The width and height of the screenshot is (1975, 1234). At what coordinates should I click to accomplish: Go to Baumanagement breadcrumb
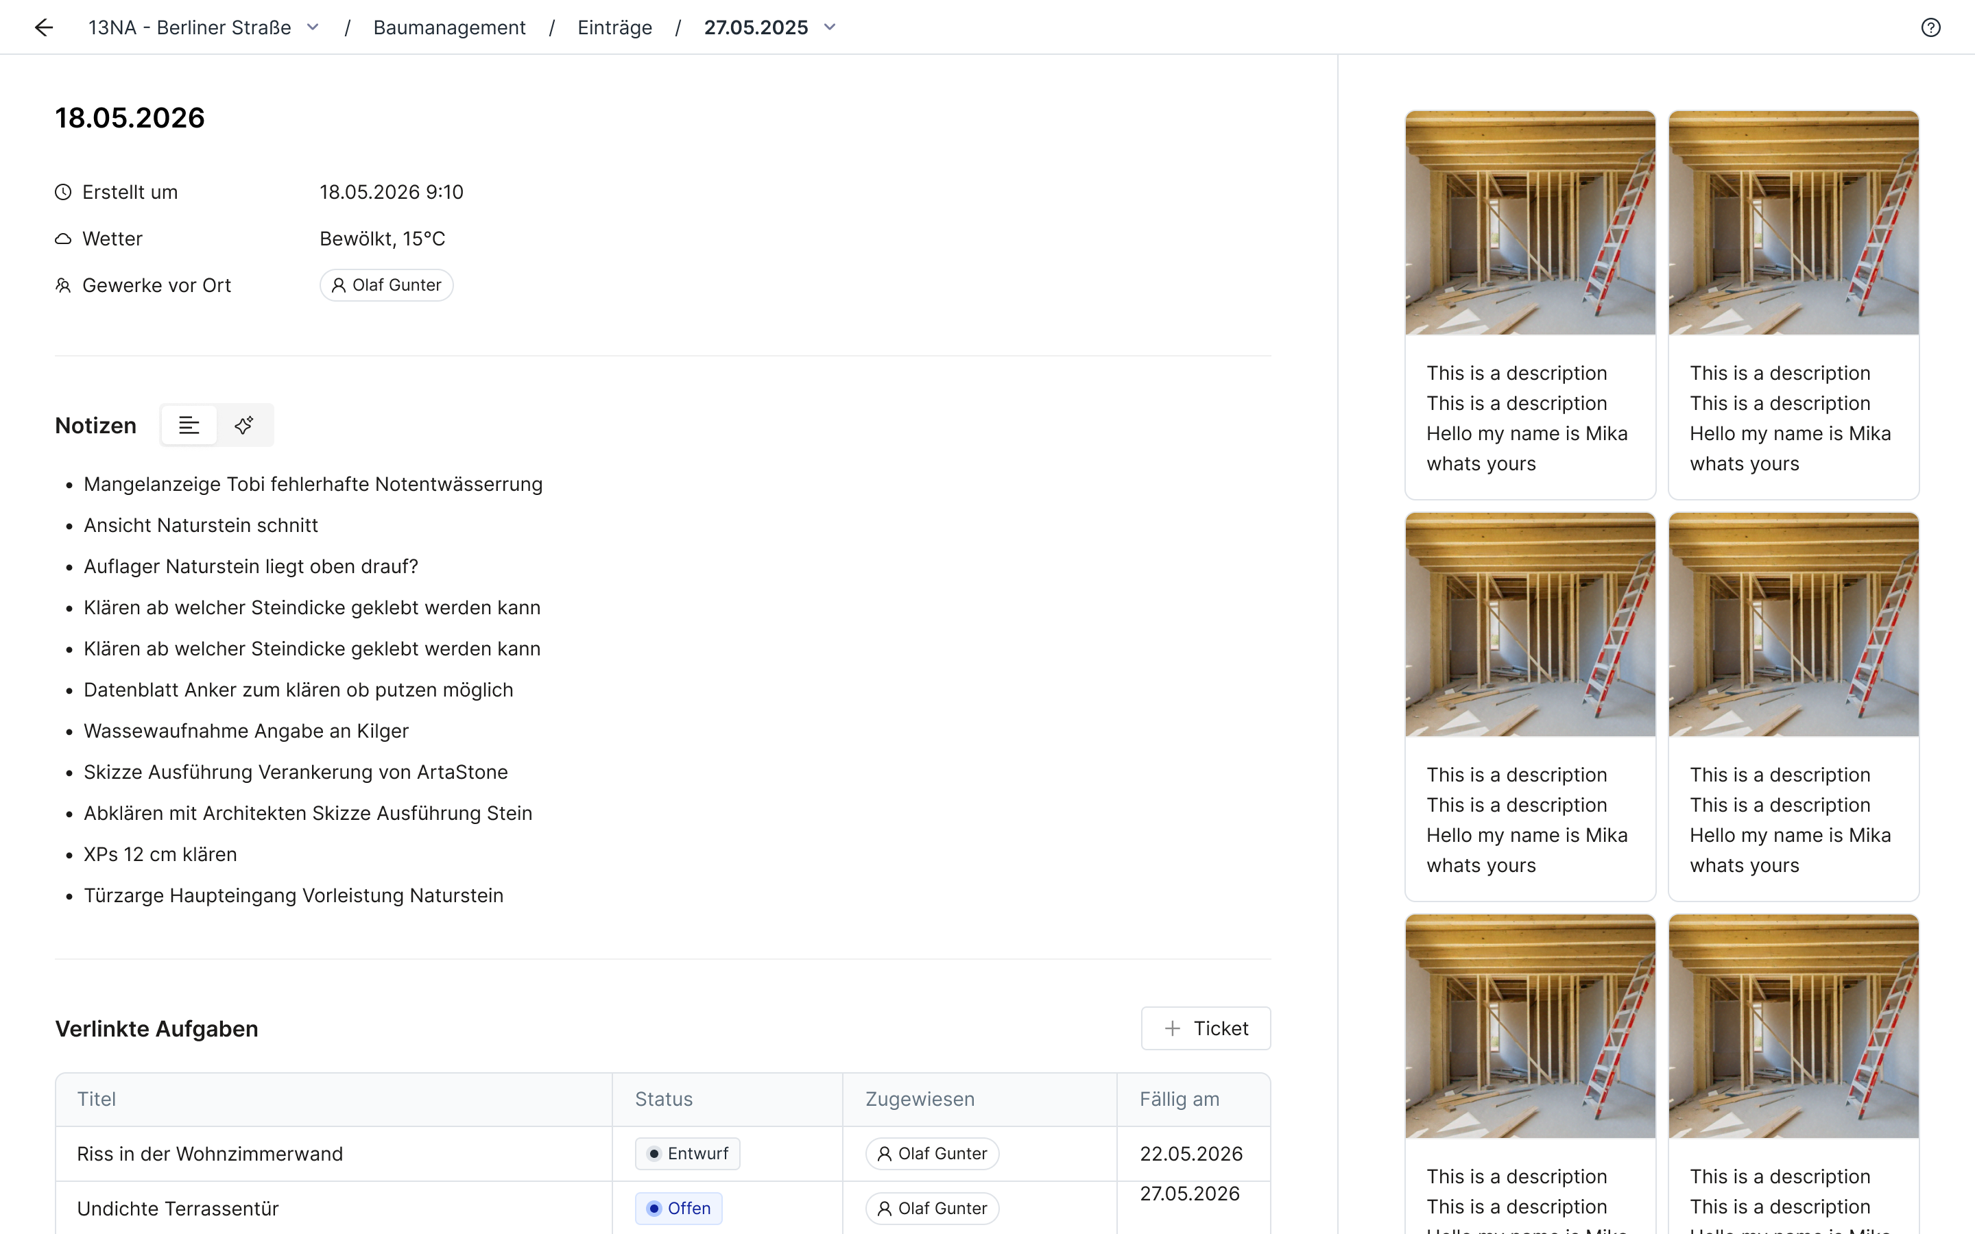449,27
